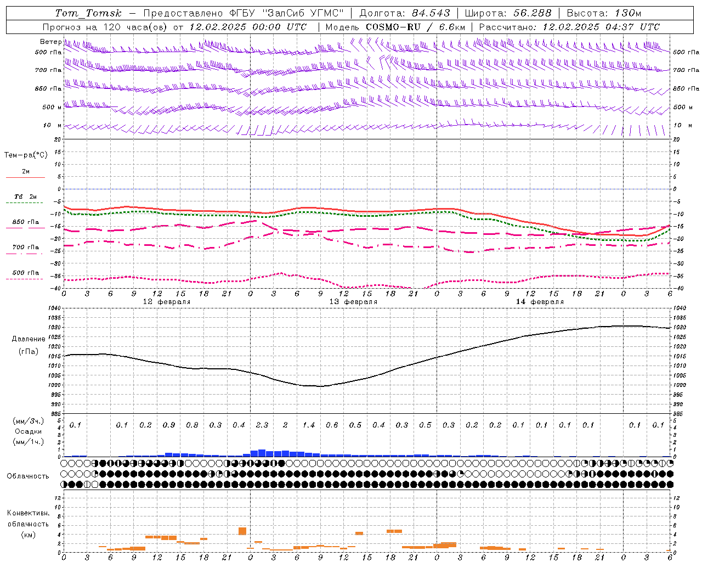Click the 700 гПа temperature legend entry
This screenshot has height=562, width=702.
tap(25, 247)
